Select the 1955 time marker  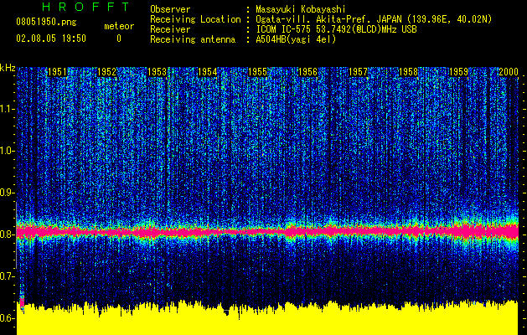258,73
